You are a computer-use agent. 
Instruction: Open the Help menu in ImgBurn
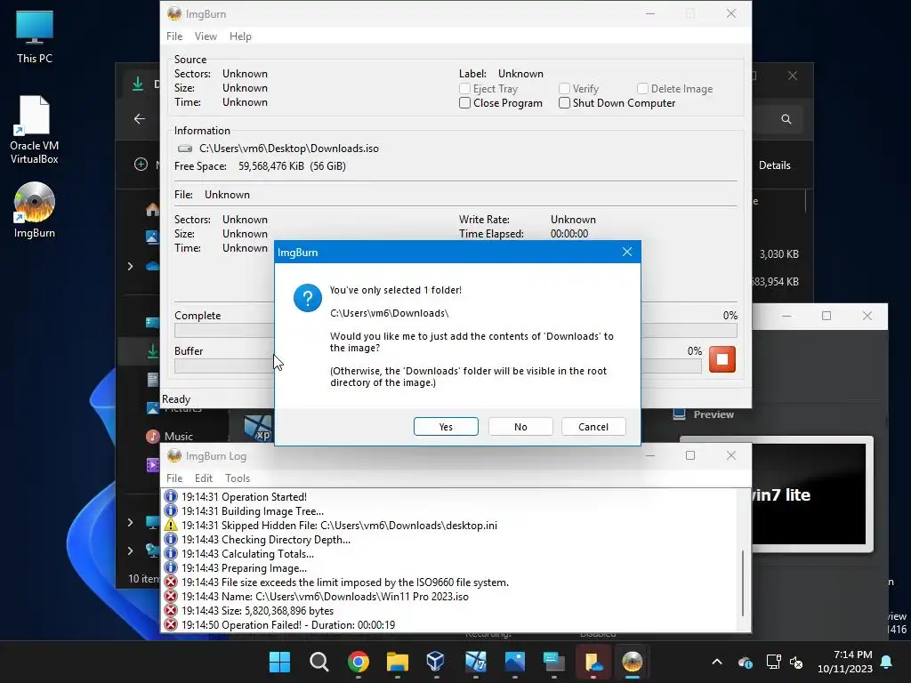(240, 36)
